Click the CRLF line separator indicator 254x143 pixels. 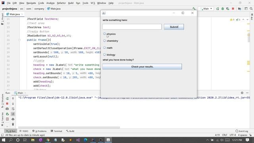pyautogui.click(x=225, y=135)
